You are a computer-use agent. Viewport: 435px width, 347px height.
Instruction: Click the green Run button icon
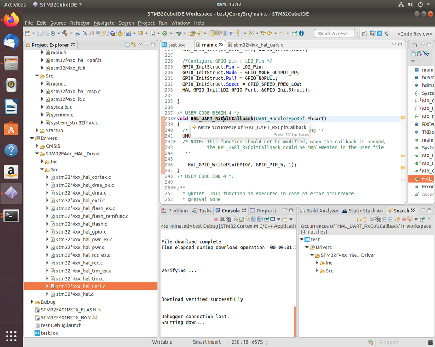(x=165, y=33)
